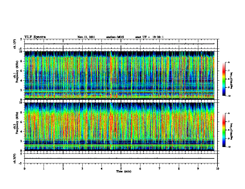Click inside the ch.1 spectrogram panel
245x189 pixels.
119,75
